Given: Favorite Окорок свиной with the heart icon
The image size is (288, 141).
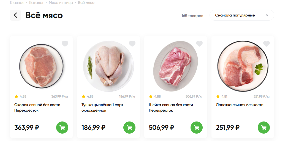Looking at the screenshot, I should click(65, 44).
